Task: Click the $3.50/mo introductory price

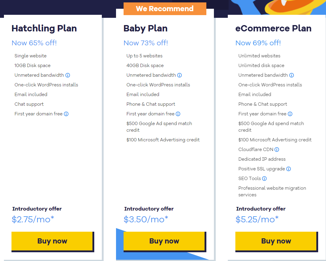Action: [146, 219]
